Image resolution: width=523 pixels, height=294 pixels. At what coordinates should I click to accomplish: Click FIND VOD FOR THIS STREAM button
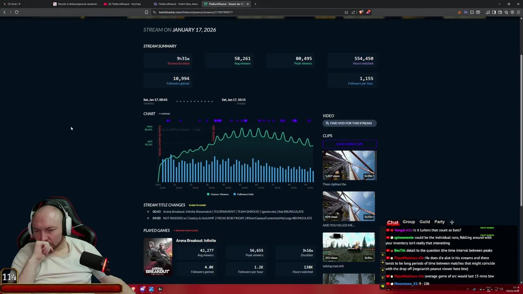click(x=349, y=123)
